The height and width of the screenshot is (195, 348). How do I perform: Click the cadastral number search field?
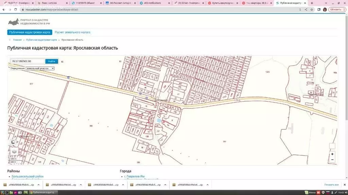click(x=28, y=61)
